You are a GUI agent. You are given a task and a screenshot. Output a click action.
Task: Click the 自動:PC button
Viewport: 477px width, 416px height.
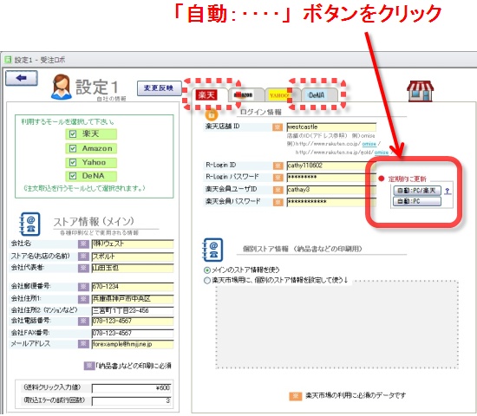pos(417,201)
